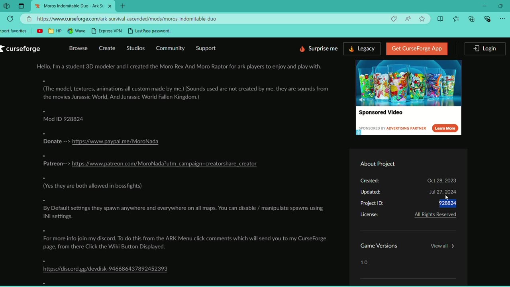Click the Sponsored Video title
This screenshot has width=510, height=287.
point(381,112)
